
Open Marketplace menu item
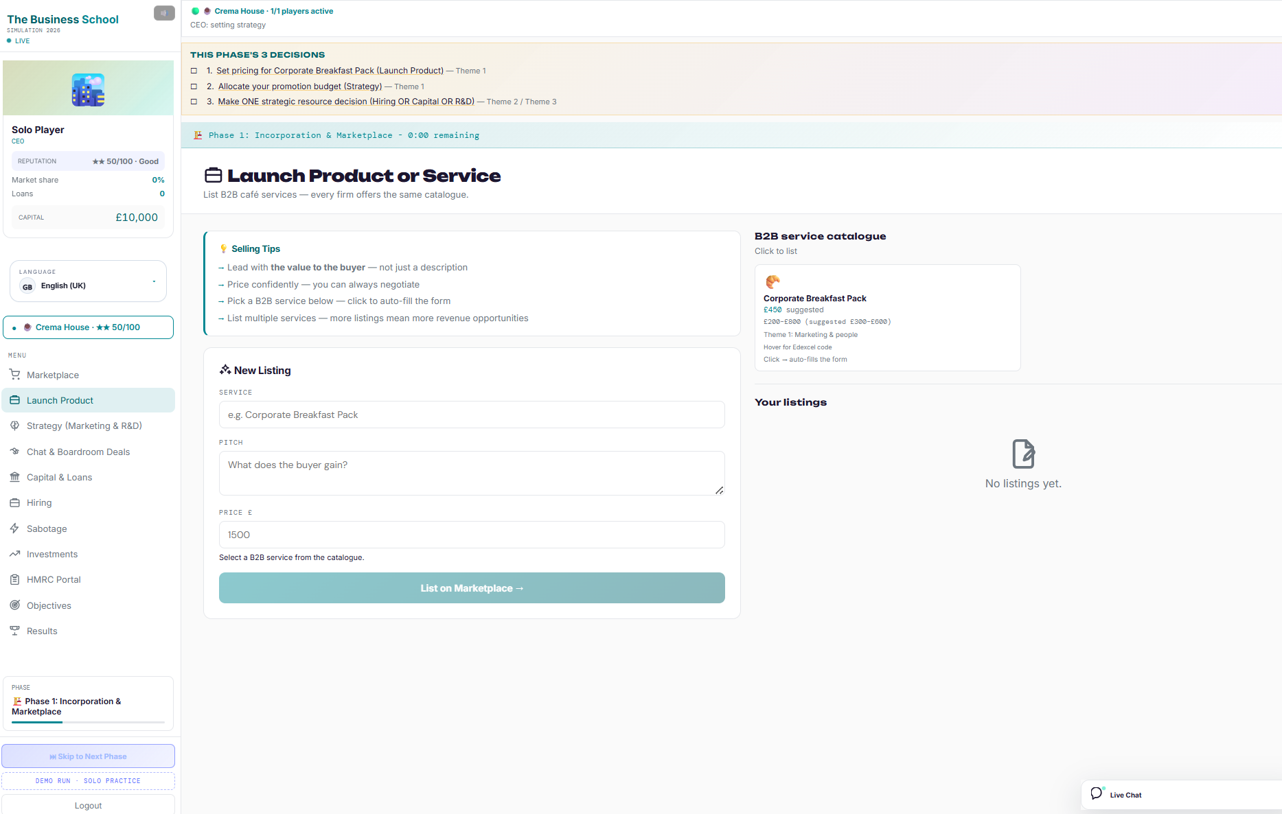pos(88,375)
